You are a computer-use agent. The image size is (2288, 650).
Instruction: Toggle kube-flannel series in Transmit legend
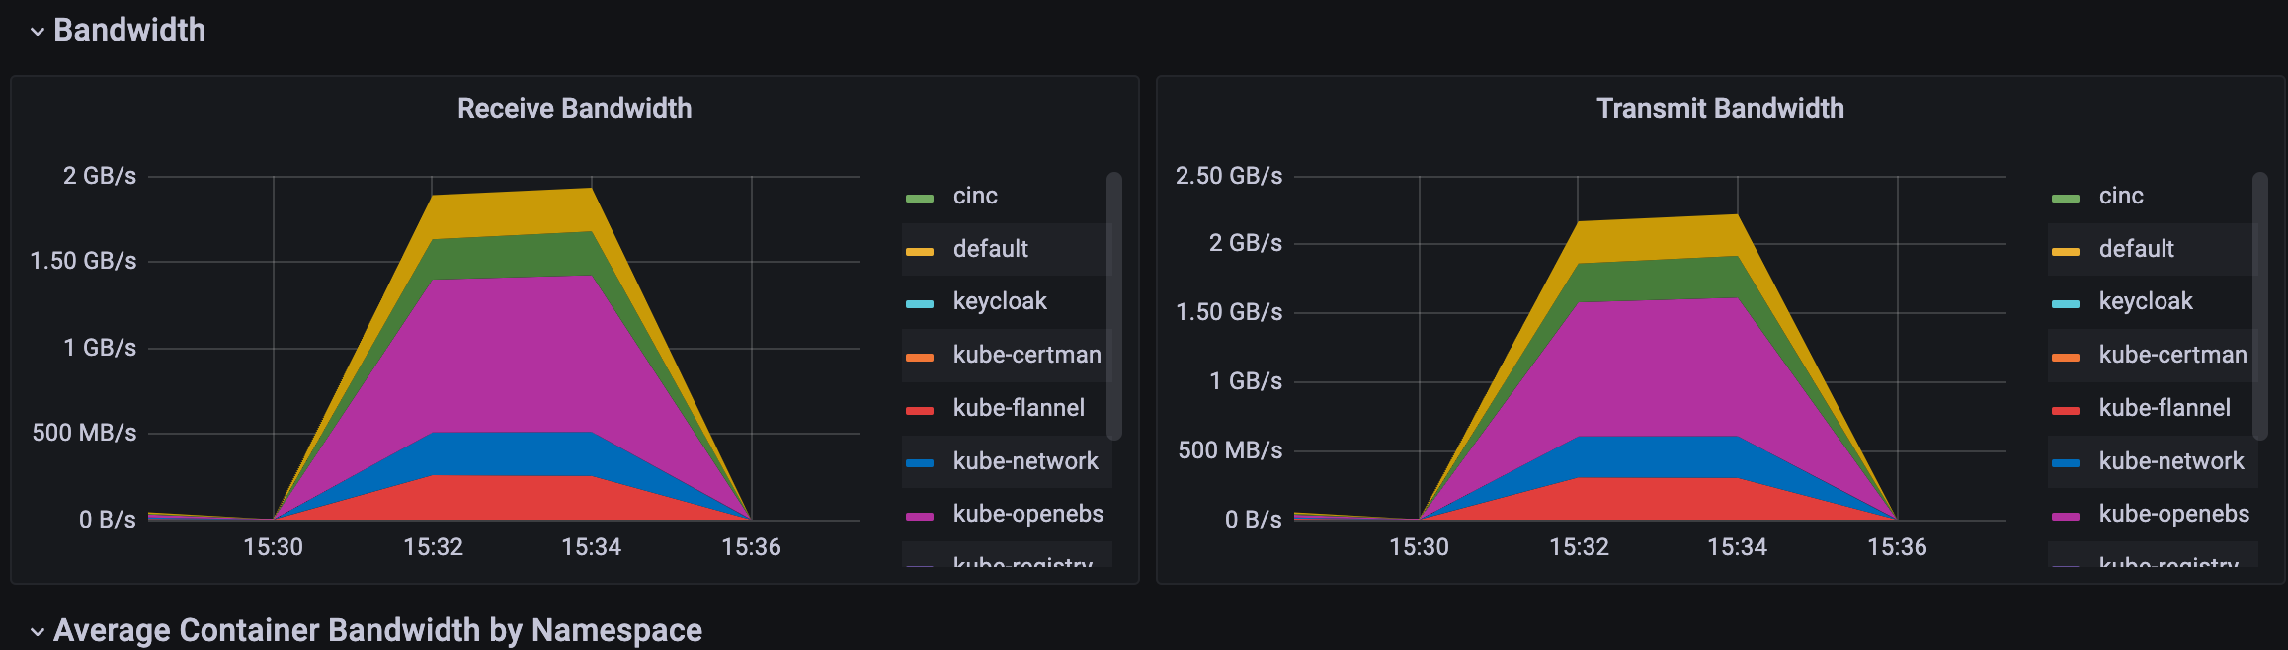click(x=2165, y=408)
